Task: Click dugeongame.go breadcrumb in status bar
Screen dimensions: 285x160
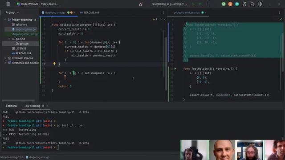Action: pyautogui.click(x=37, y=157)
